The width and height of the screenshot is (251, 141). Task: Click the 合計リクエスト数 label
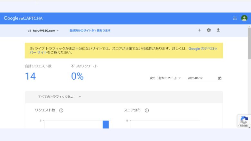coord(38,66)
